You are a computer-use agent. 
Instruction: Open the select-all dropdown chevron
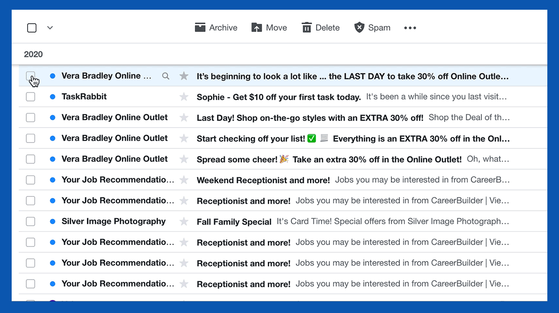[50, 28]
